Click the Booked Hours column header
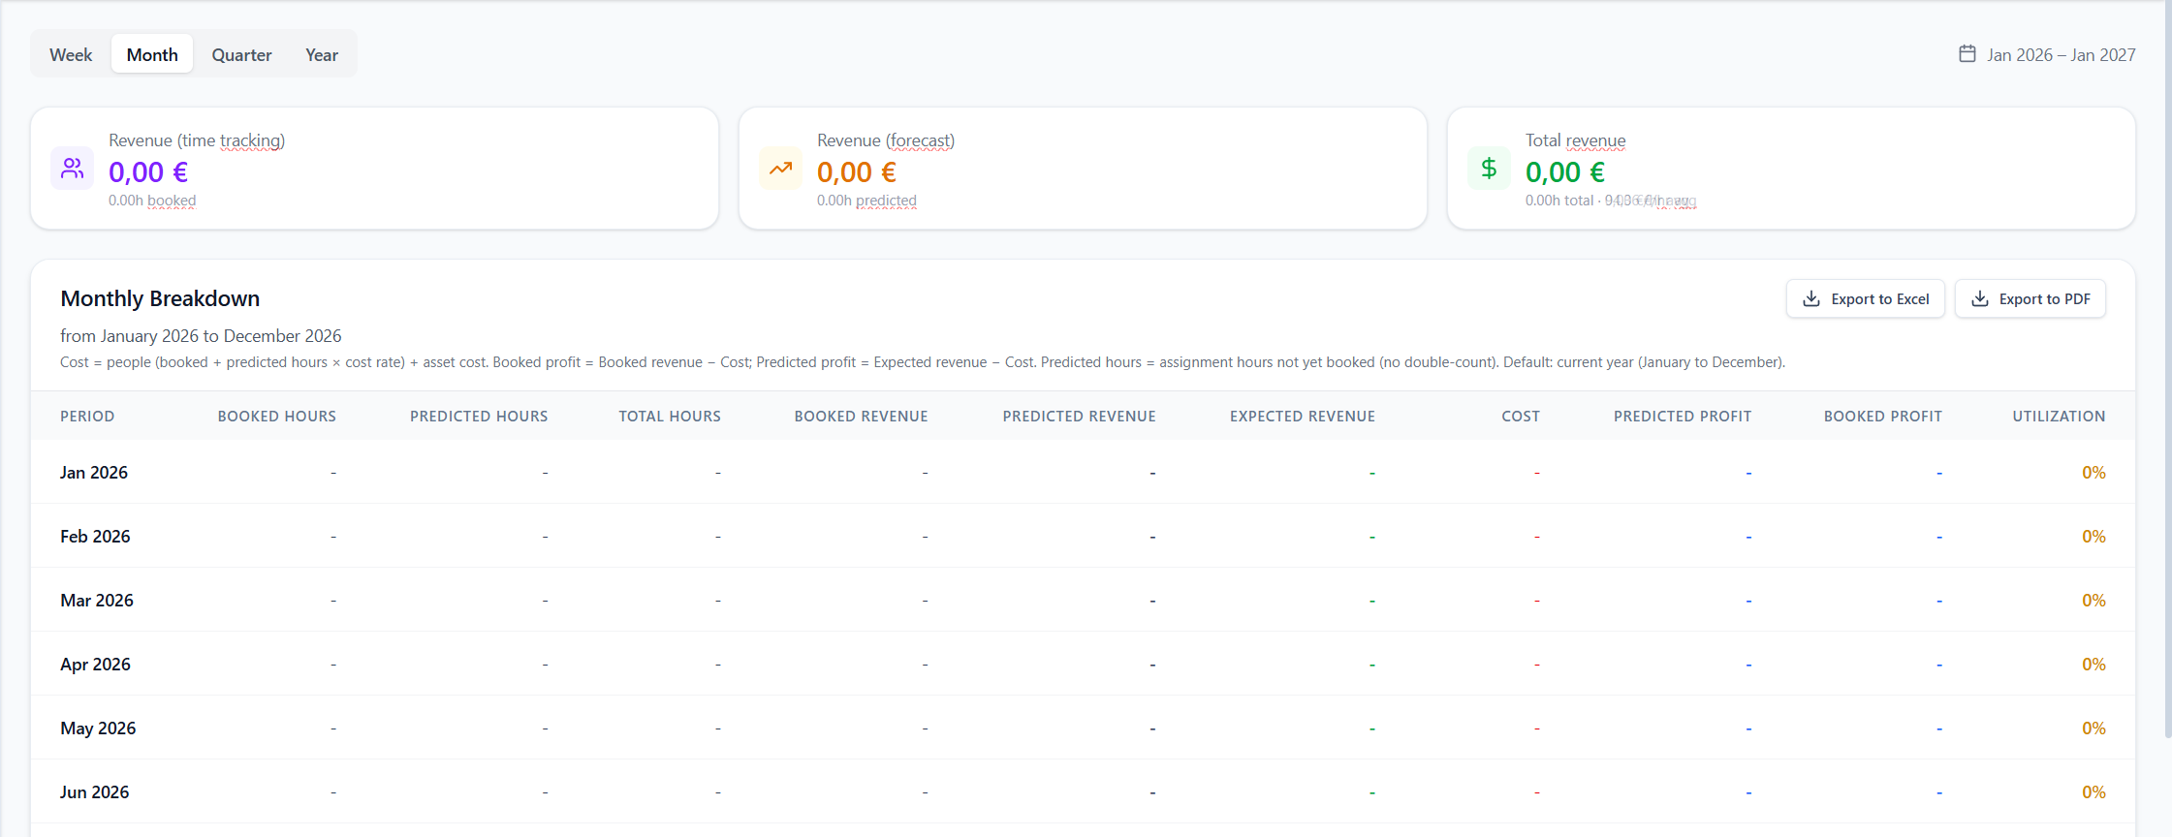The width and height of the screenshot is (2172, 837). tap(276, 417)
